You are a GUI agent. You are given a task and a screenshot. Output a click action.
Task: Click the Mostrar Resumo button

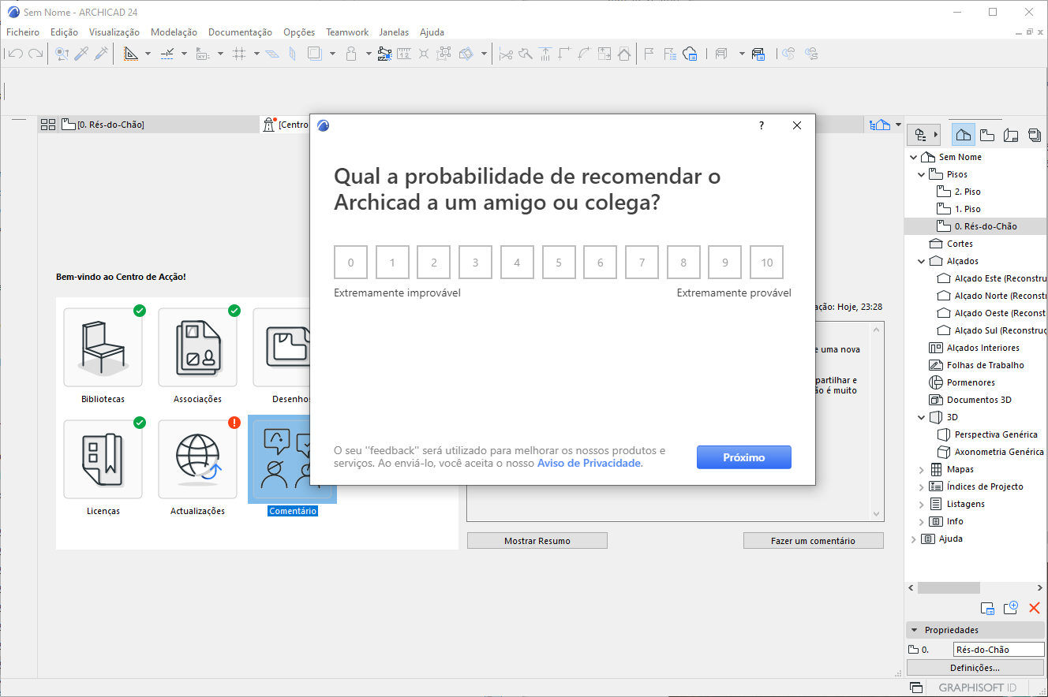click(537, 541)
